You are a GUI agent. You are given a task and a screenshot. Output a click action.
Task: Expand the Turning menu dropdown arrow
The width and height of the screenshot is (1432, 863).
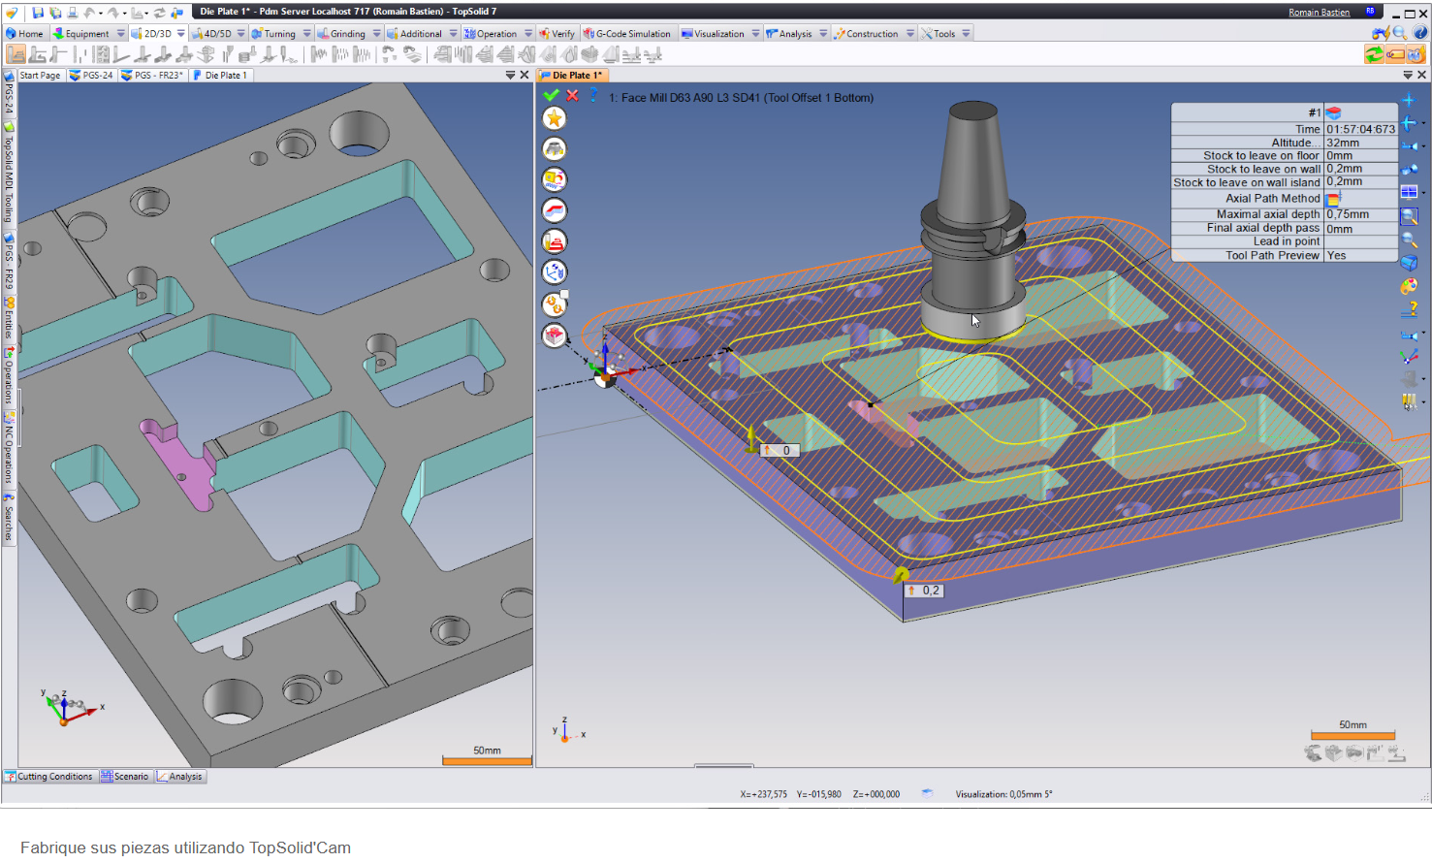pyautogui.click(x=307, y=34)
